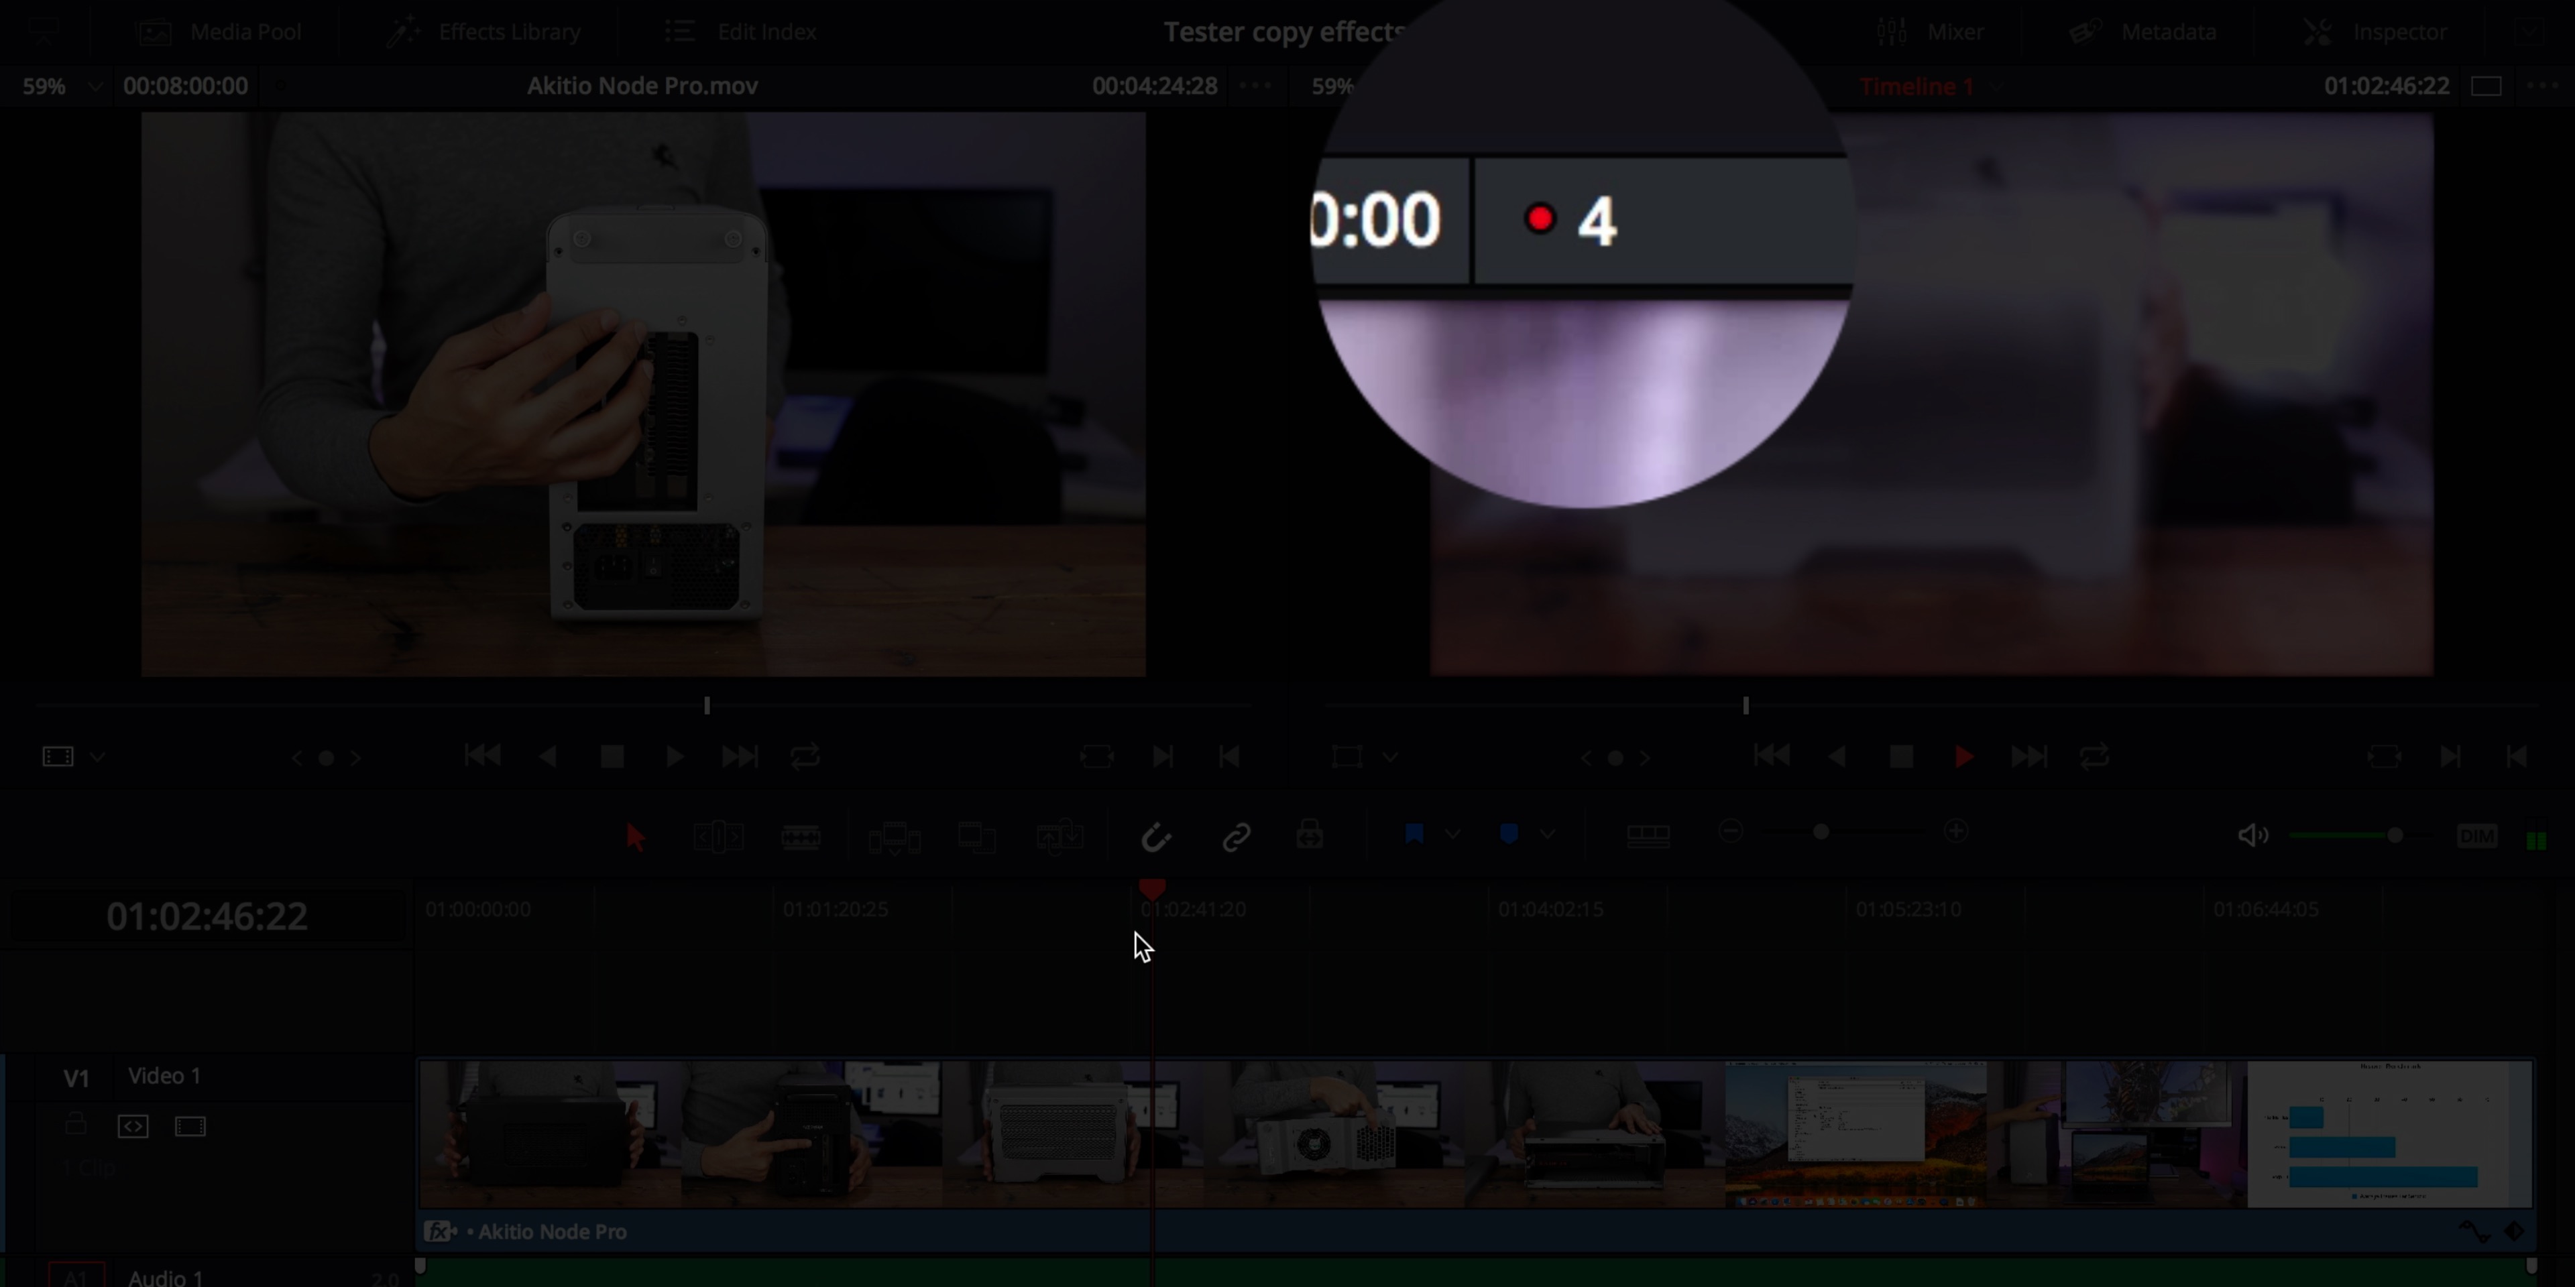Image resolution: width=2575 pixels, height=1287 pixels.
Task: Toggle the Video 1 track lock
Action: pyautogui.click(x=76, y=1125)
